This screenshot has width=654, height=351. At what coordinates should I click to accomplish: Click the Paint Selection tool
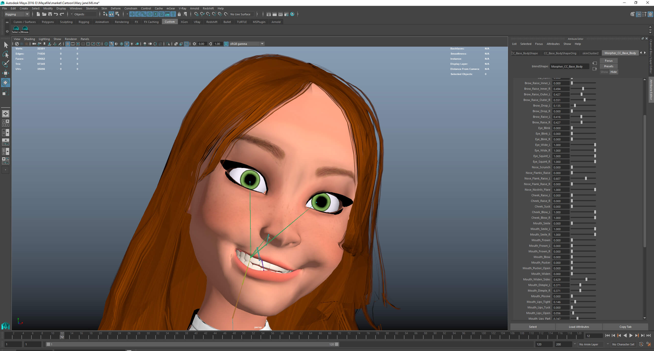click(x=5, y=63)
